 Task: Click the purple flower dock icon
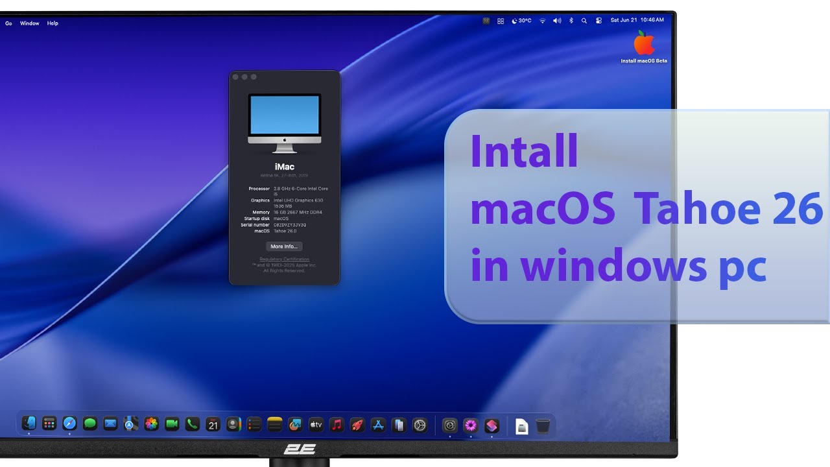[x=471, y=425]
